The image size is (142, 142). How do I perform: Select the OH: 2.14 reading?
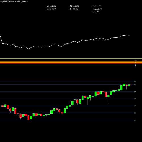coord(97,9)
